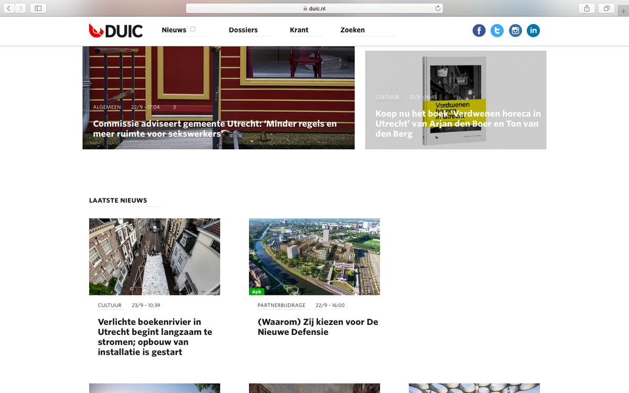Open the Nieuws menu item

point(174,30)
